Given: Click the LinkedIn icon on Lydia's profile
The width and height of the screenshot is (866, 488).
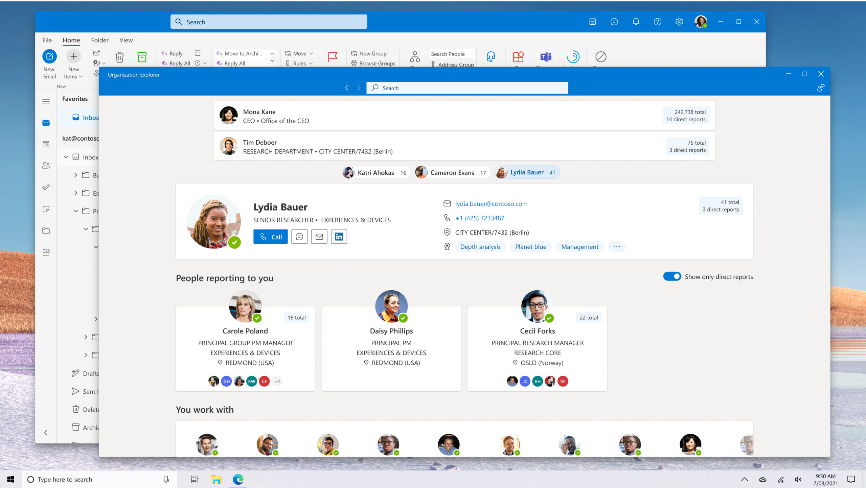Looking at the screenshot, I should click(x=339, y=236).
